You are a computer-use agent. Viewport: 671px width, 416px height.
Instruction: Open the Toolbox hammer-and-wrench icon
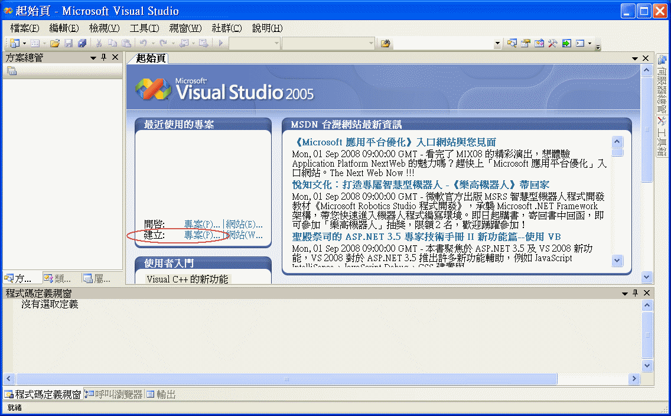click(x=552, y=43)
